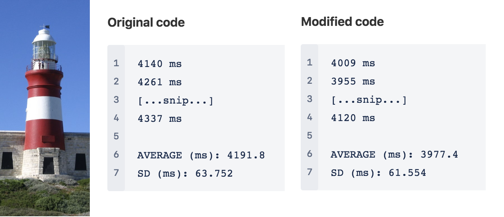Click the "AVERAGE (ms): 3977.4" line
Viewport: 504px width, 217px height.
coord(394,155)
